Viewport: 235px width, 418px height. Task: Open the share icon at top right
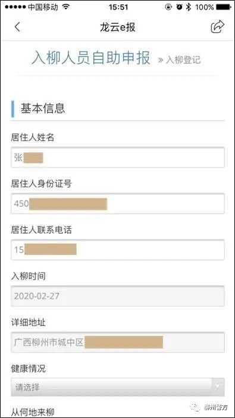[x=218, y=27]
